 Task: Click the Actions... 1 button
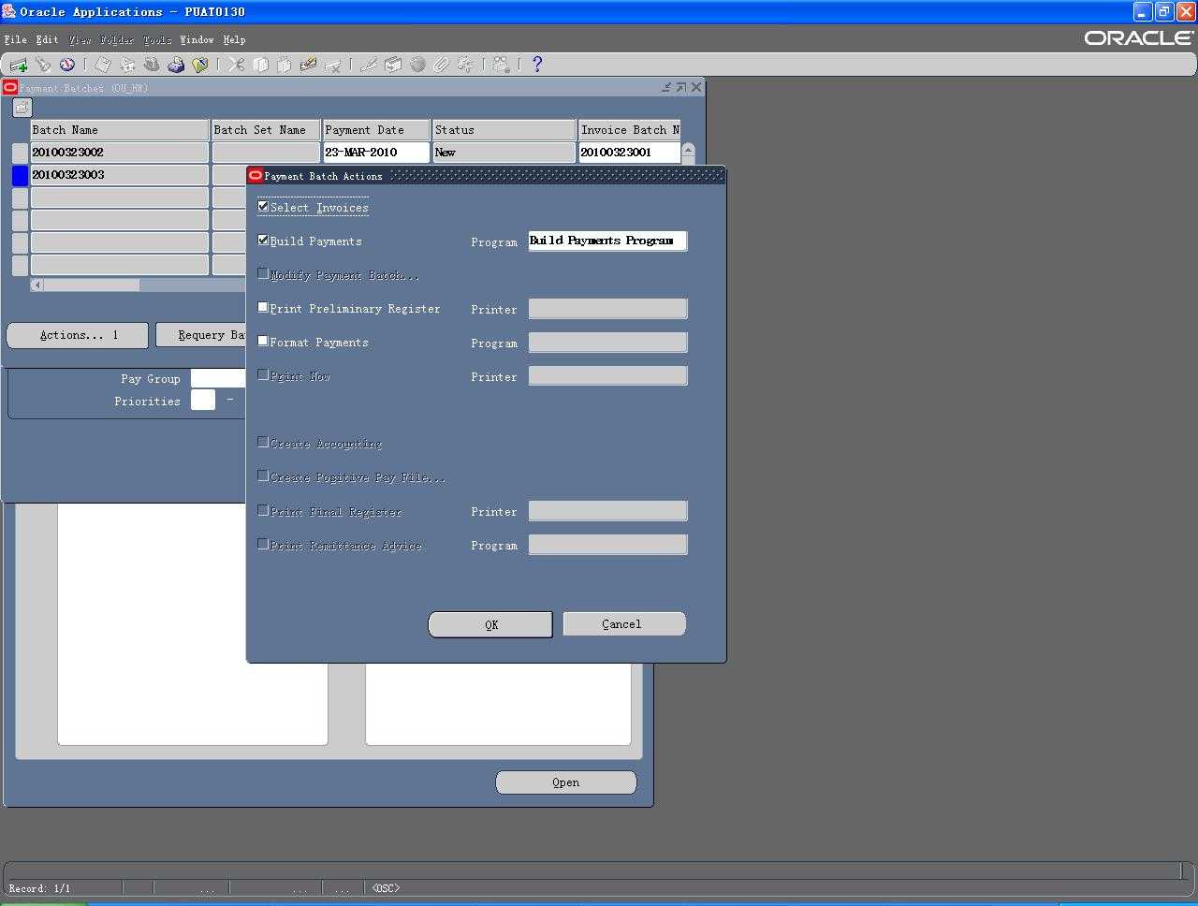pyautogui.click(x=78, y=335)
